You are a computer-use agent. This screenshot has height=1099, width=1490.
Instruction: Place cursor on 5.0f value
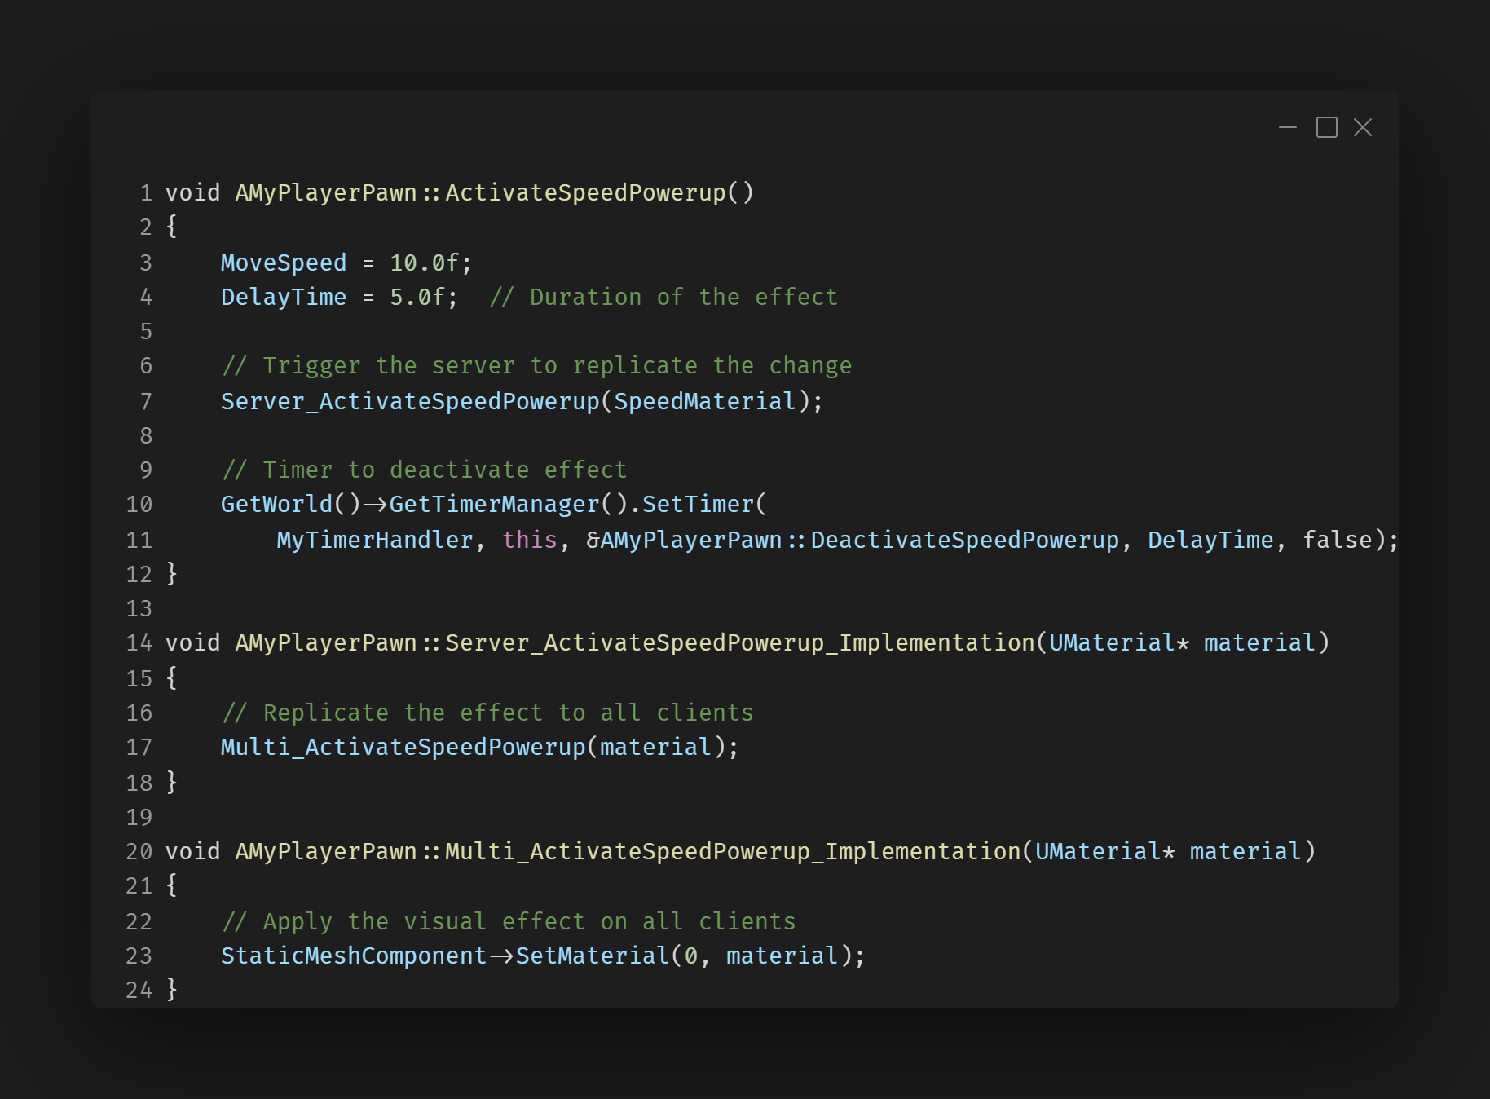click(417, 298)
